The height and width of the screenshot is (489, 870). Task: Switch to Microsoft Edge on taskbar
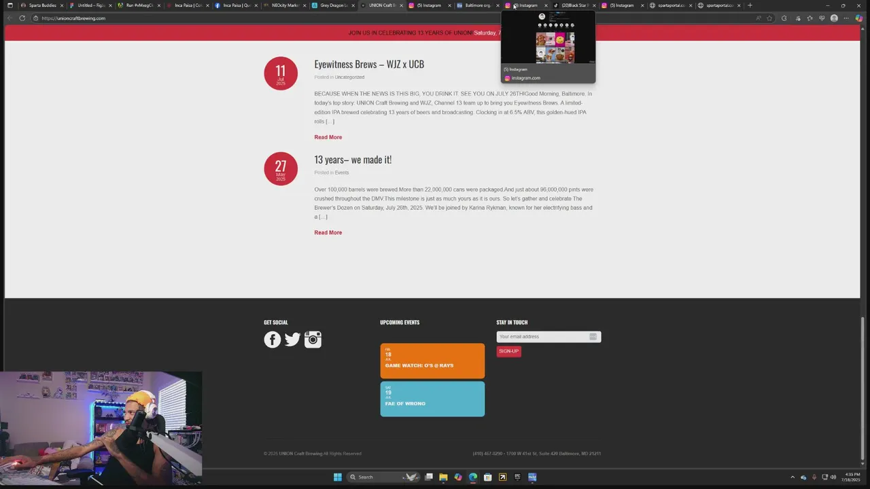473,477
